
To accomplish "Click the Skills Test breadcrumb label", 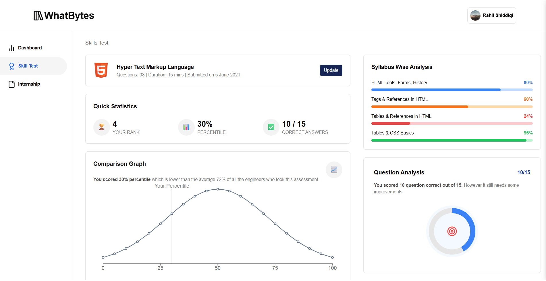I will (97, 43).
